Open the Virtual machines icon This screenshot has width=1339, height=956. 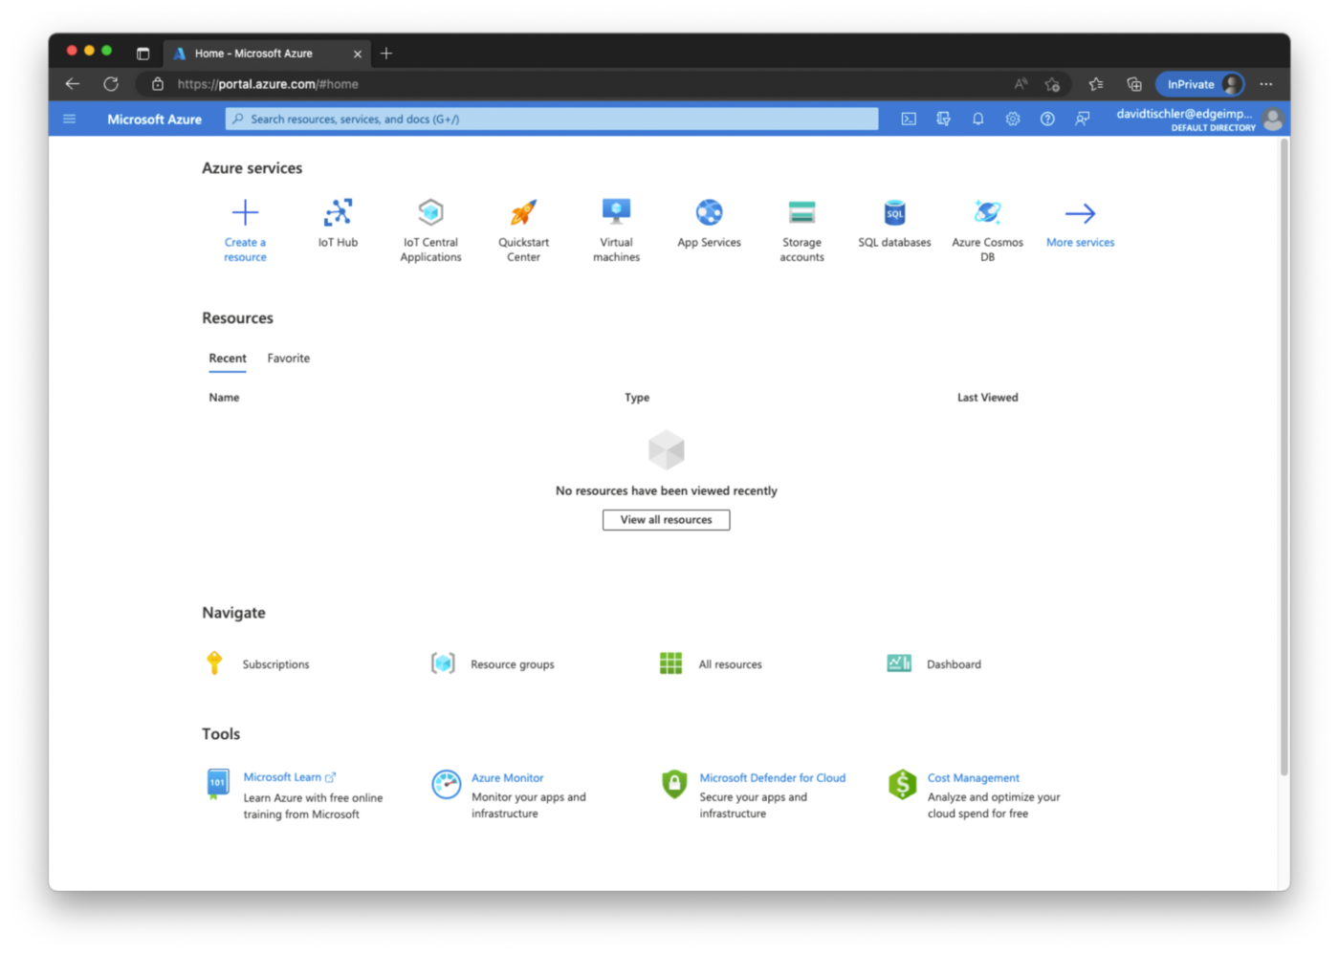(x=616, y=212)
